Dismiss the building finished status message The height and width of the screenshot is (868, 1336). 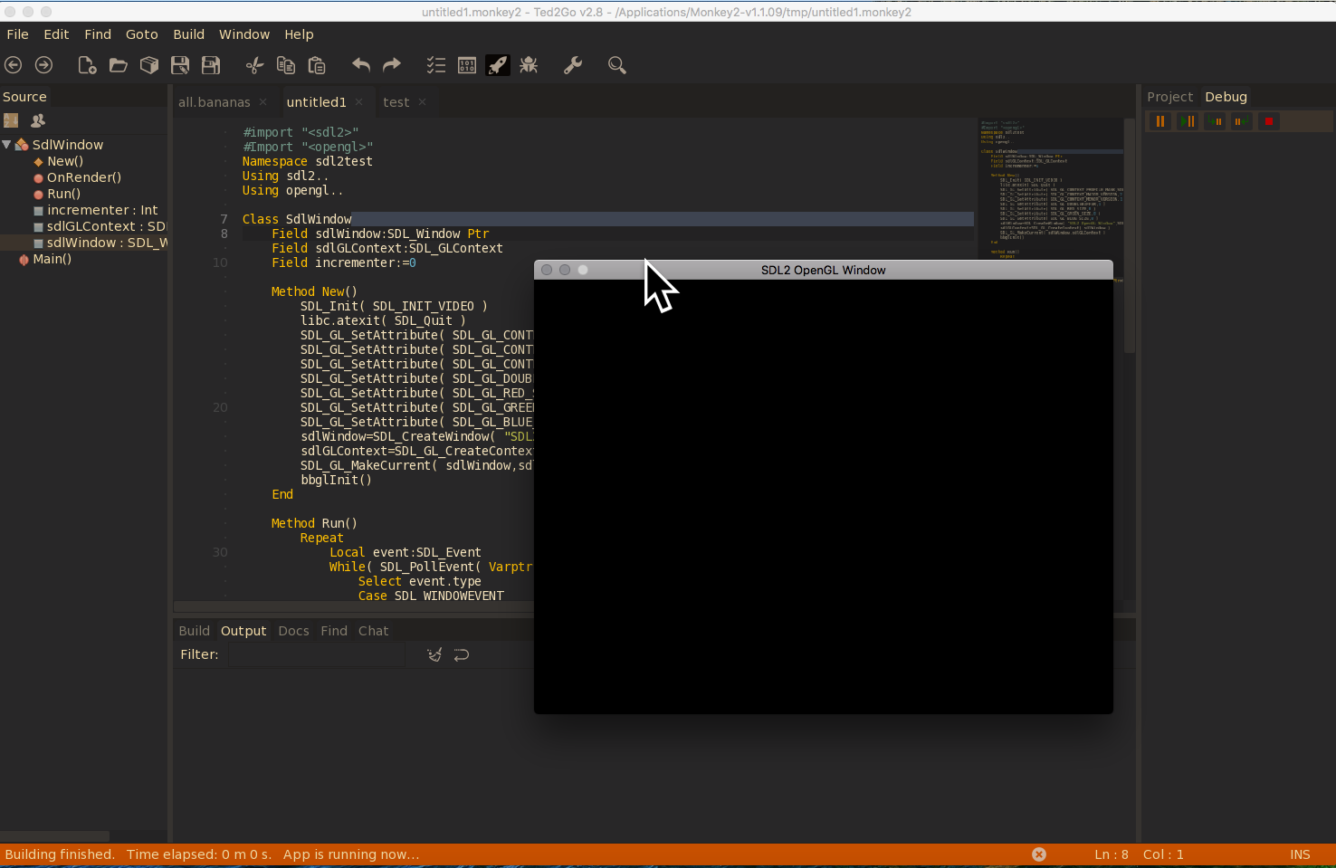click(1038, 854)
